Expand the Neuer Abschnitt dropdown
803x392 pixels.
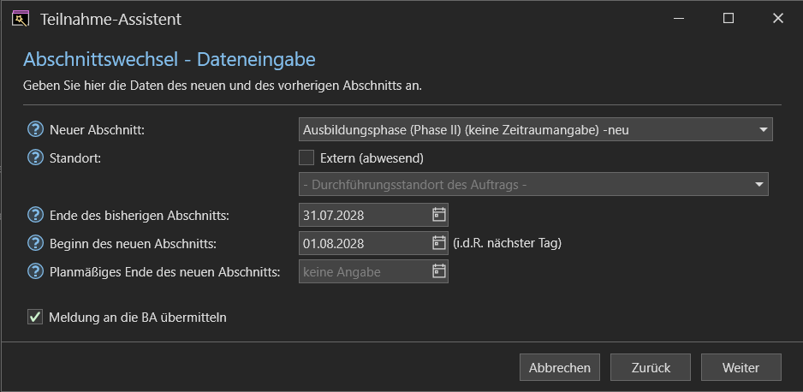coord(536,129)
